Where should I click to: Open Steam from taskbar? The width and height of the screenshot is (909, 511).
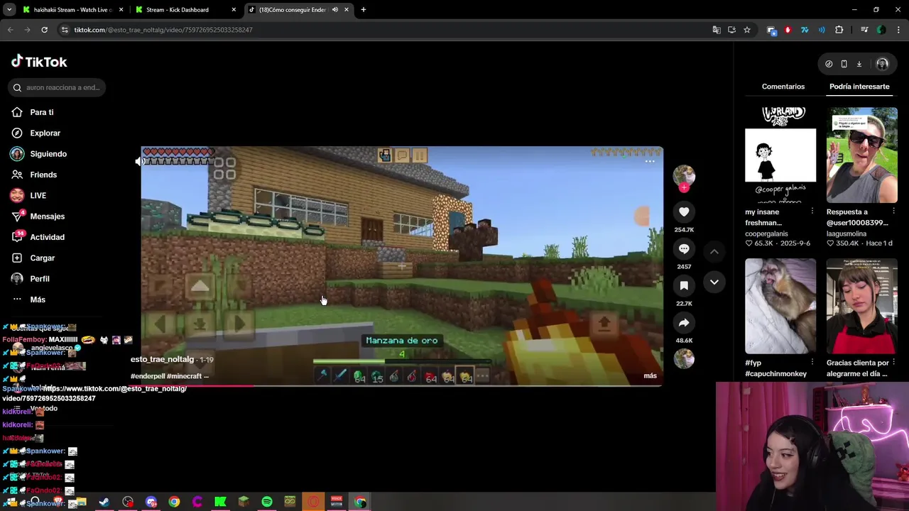coord(104,502)
